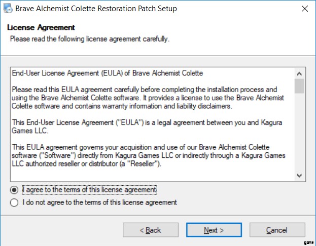The width and height of the screenshot is (316, 246).
Task: Click the scrollbar thumb in license box
Action: [299, 86]
